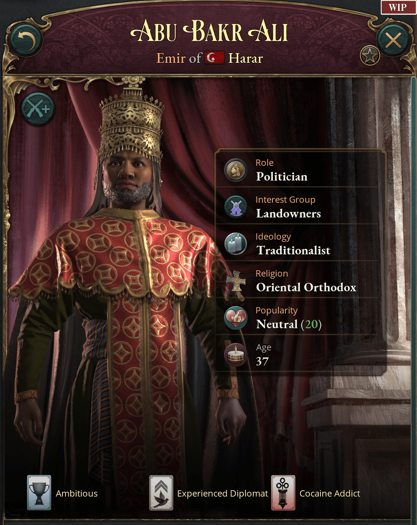The width and height of the screenshot is (417, 525).
Task: Open the Harar country link
Action: coord(245,58)
